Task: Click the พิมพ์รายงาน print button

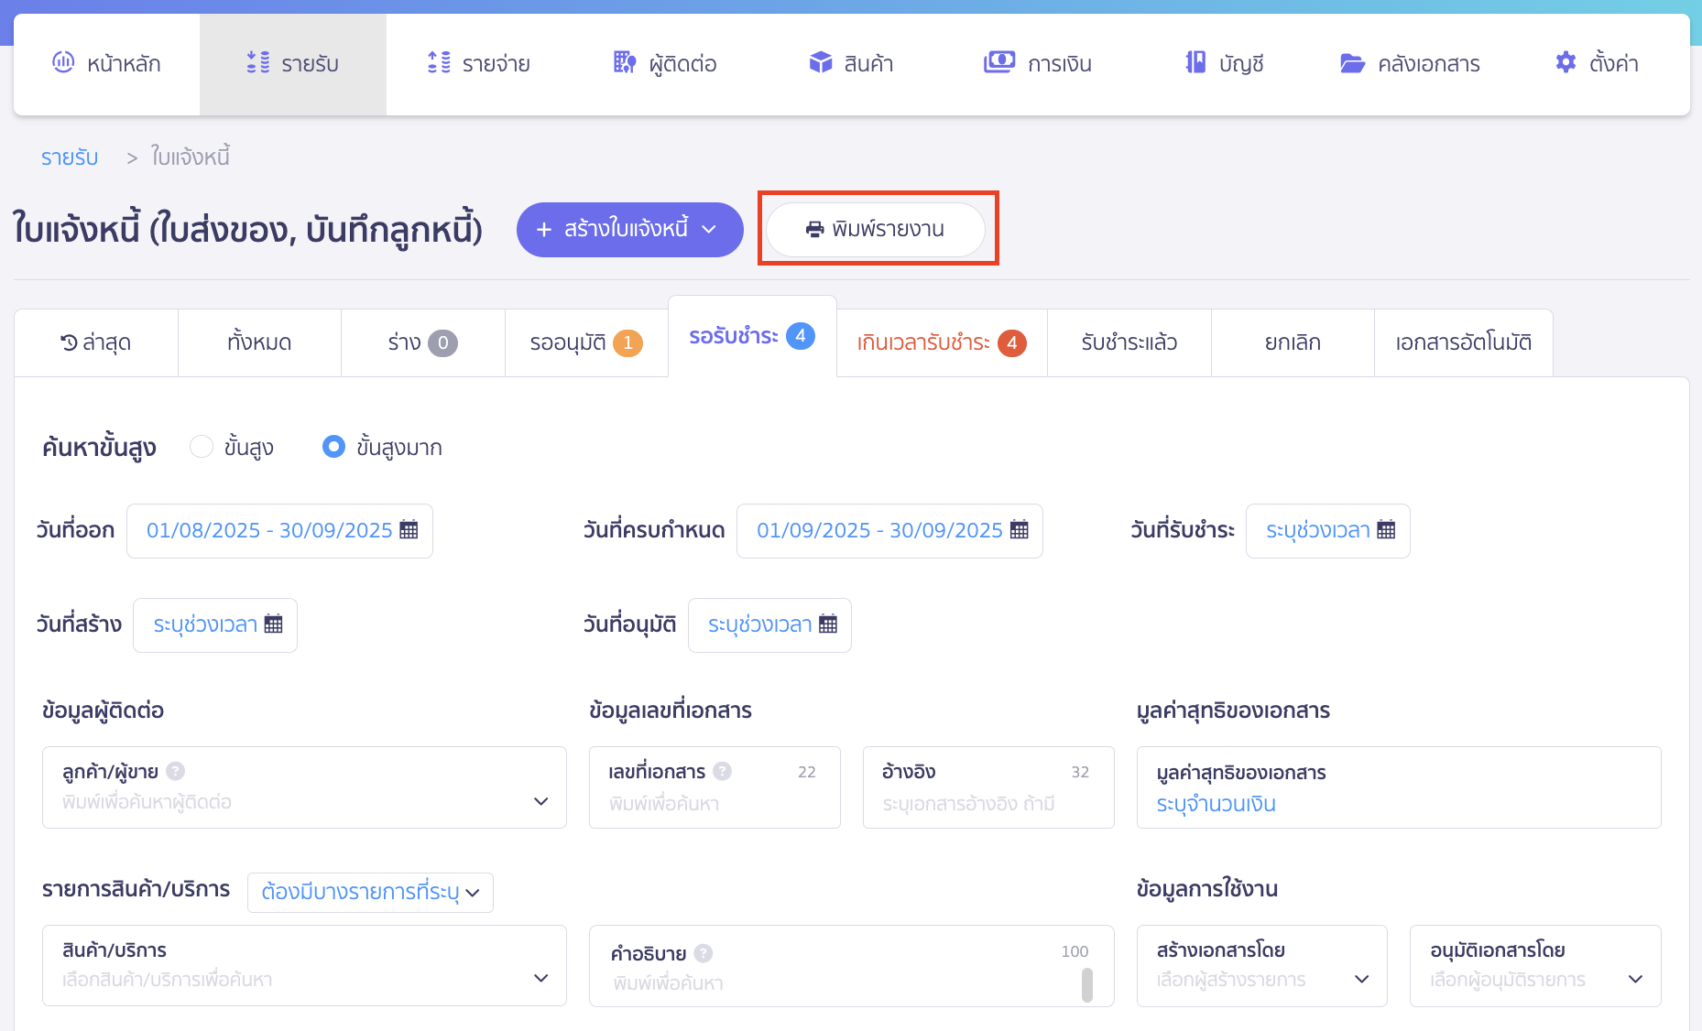Action: point(876,229)
